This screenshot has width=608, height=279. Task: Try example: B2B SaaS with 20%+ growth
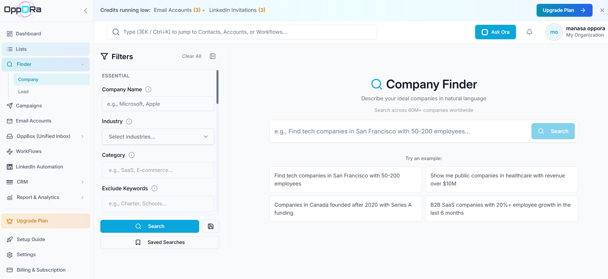pos(502,209)
